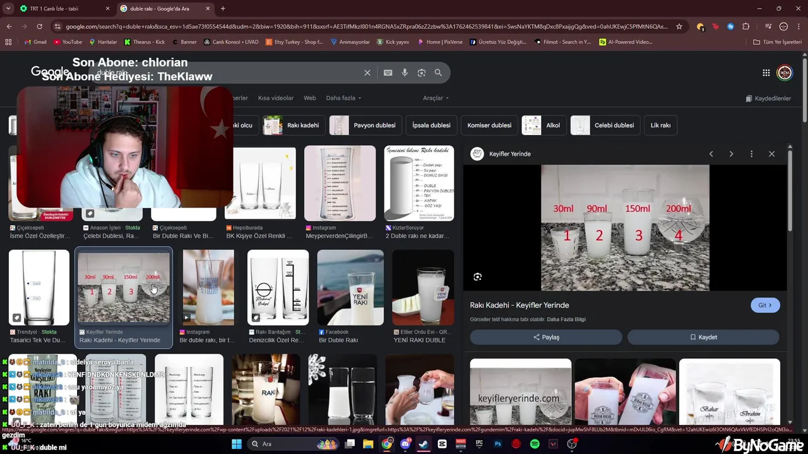Expand the Daha fazla dropdown
The width and height of the screenshot is (808, 454).
click(x=343, y=98)
